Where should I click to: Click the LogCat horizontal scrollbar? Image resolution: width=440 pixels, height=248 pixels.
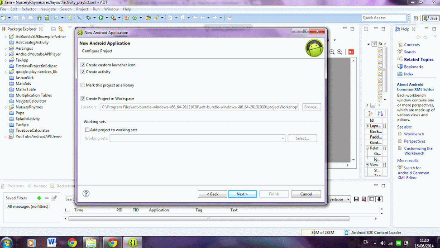coord(209,219)
